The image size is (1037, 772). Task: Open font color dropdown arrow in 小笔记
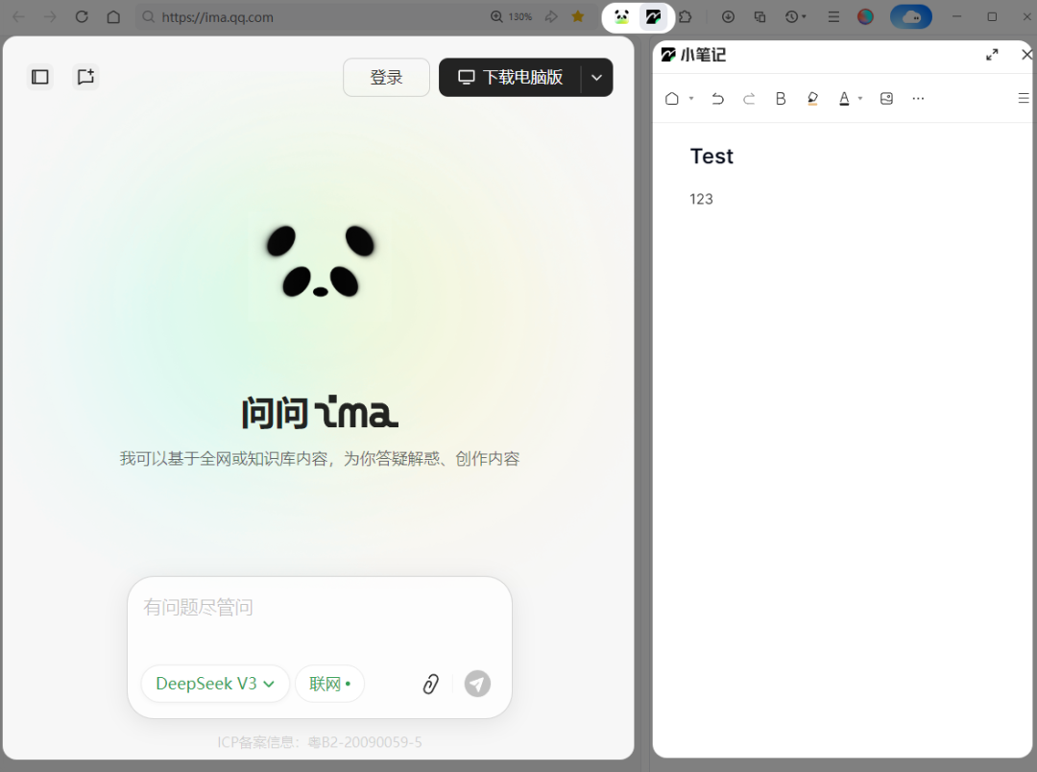(x=860, y=99)
